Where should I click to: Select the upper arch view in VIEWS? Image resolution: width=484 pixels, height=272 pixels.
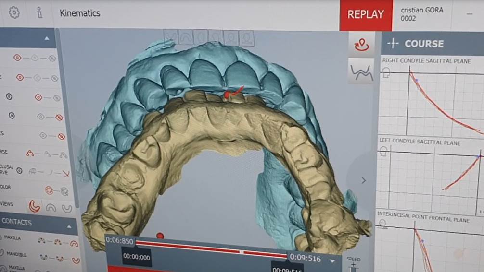[51, 208]
